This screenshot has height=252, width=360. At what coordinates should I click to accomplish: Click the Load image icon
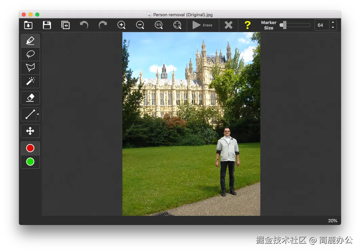[28, 25]
